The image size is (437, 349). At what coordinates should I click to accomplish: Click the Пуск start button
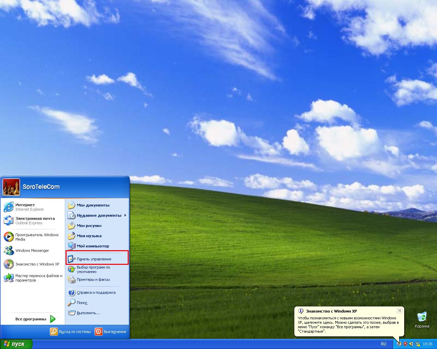tap(16, 344)
